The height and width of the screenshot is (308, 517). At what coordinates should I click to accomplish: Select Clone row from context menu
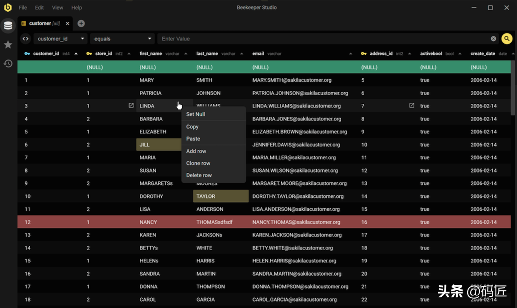[x=198, y=163]
